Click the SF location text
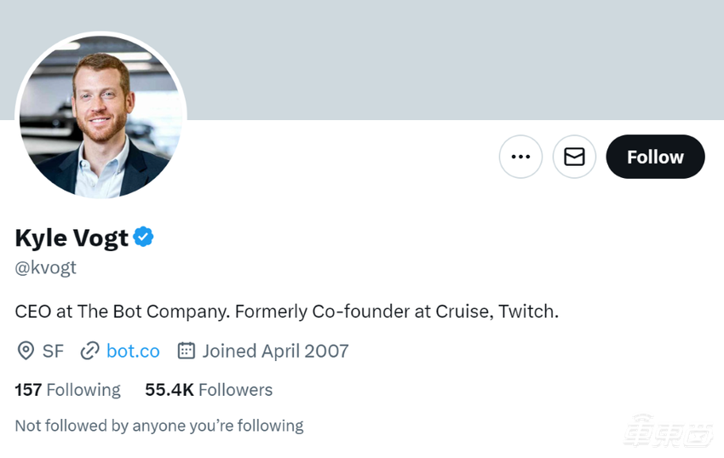Screen dimensions: 724x458 click(x=53, y=351)
